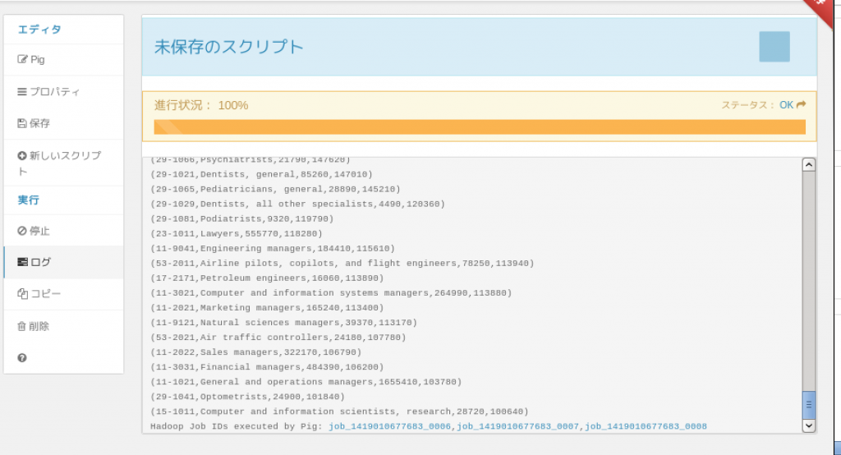The image size is (841, 455).
Task: Click the blue scrollbar thumb in log
Action: (x=809, y=405)
